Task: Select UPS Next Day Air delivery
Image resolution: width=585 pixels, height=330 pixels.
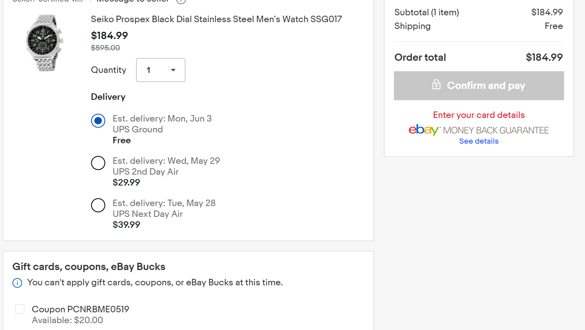Action: [x=98, y=205]
